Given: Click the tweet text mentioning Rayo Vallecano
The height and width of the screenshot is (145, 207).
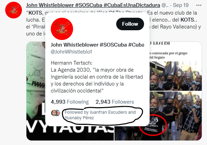Looking at the screenshot, I should tap(176, 27).
